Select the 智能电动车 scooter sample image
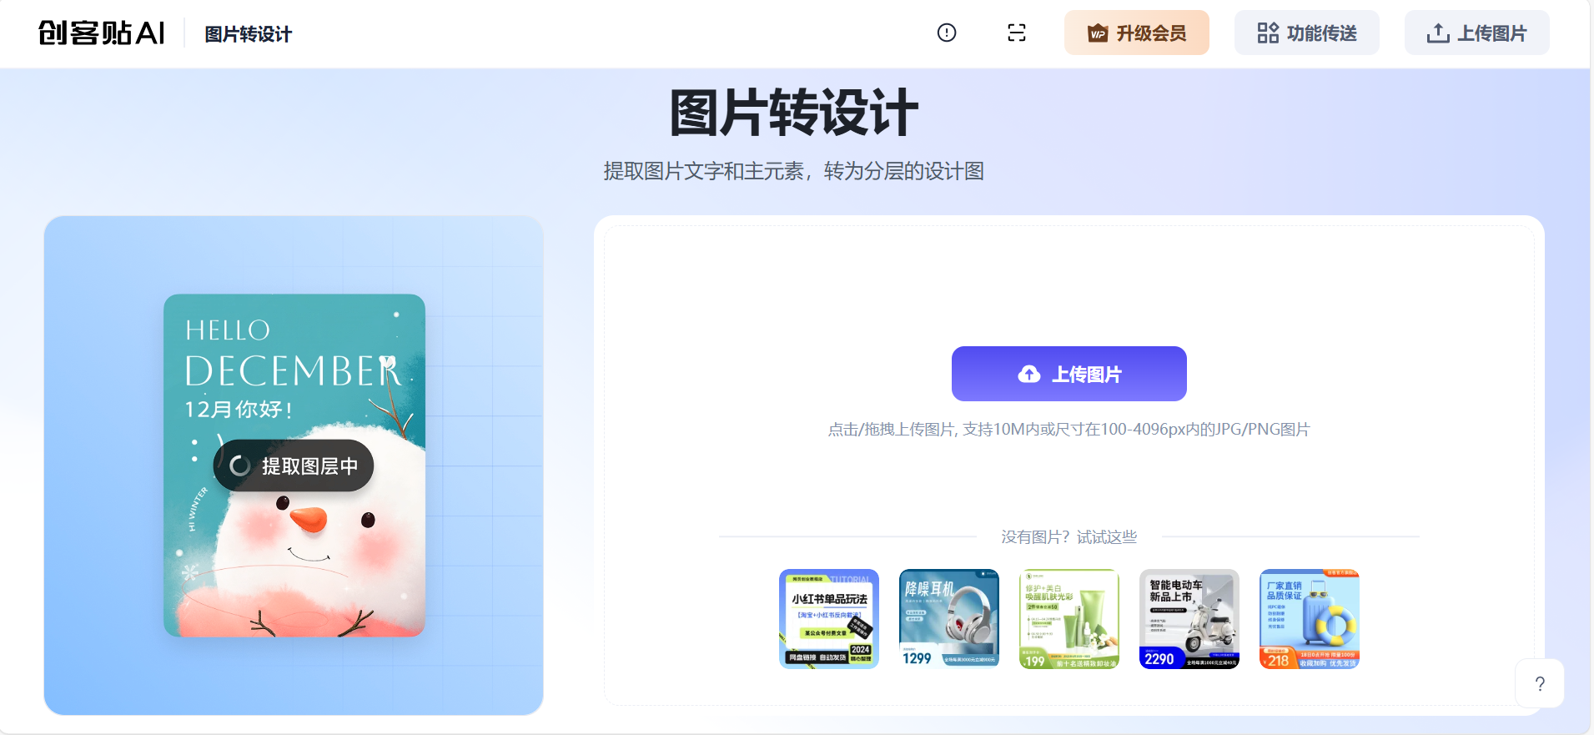Image resolution: width=1594 pixels, height=735 pixels. (x=1189, y=619)
